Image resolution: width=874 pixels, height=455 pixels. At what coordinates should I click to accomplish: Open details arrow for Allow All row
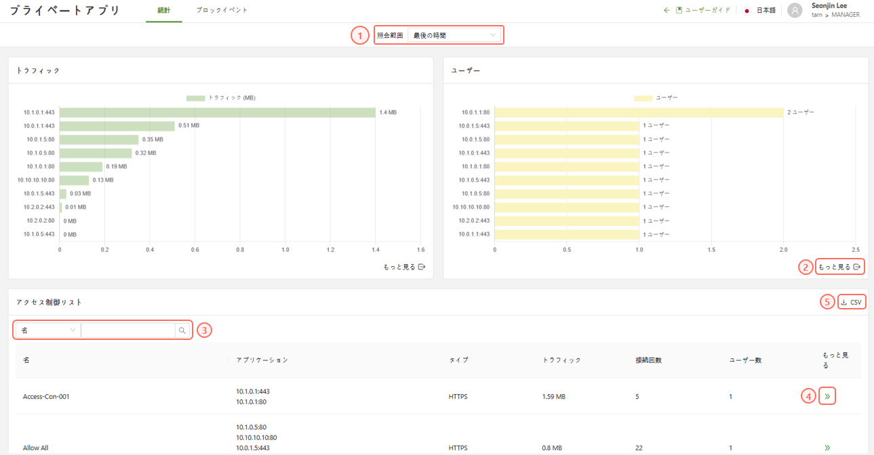coord(827,448)
